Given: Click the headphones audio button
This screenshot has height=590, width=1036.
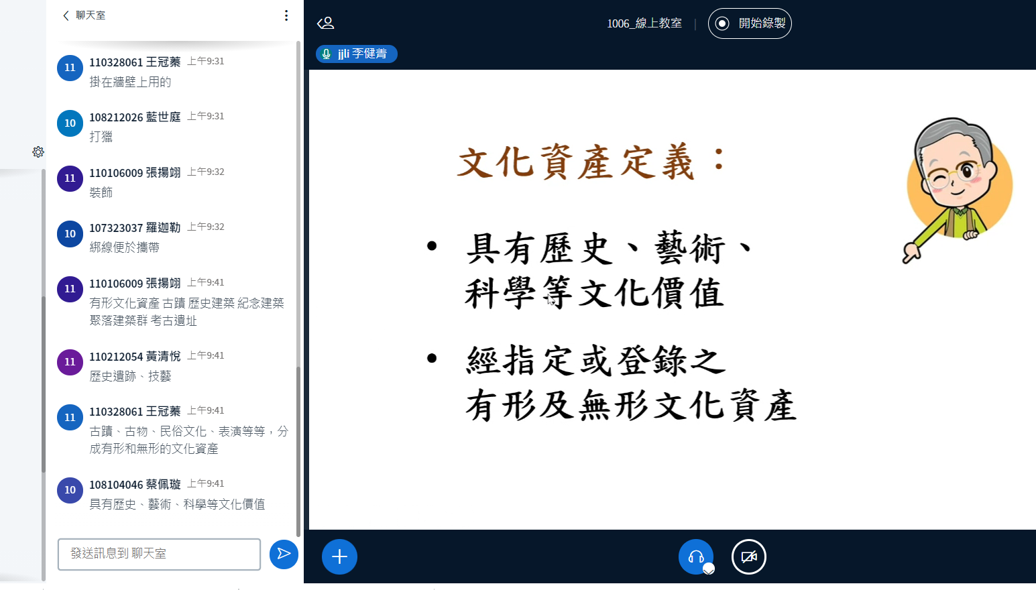Looking at the screenshot, I should click(695, 556).
